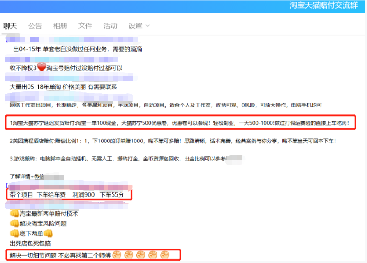Open the 文件 tab
The image size is (367, 263).
(x=85, y=26)
